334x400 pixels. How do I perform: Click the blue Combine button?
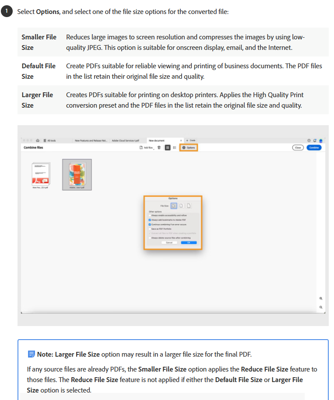314,148
